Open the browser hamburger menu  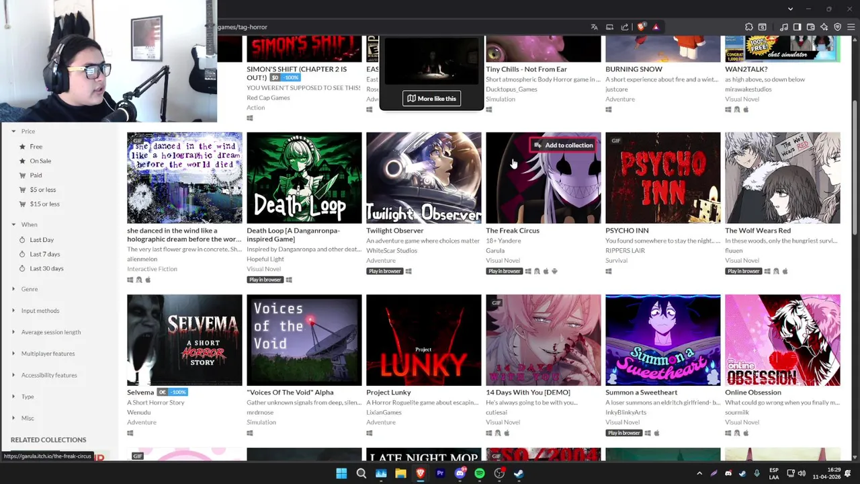[x=851, y=27]
